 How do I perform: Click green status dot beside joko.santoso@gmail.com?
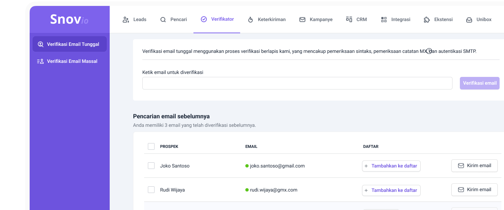pos(247,166)
